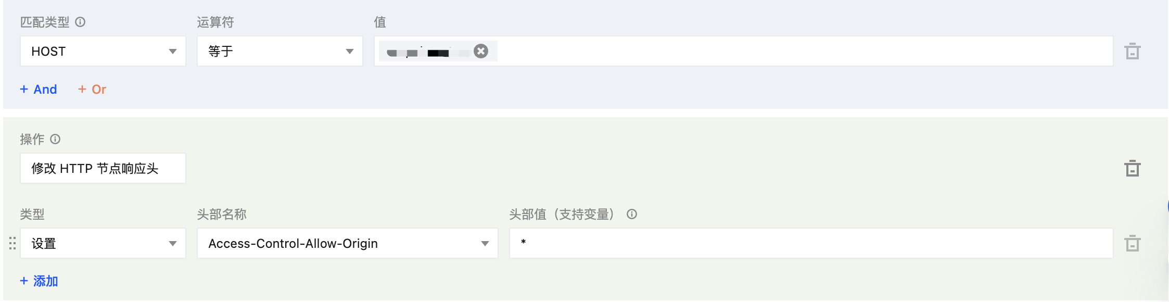Add an And condition
1169x302 pixels.
click(x=39, y=90)
